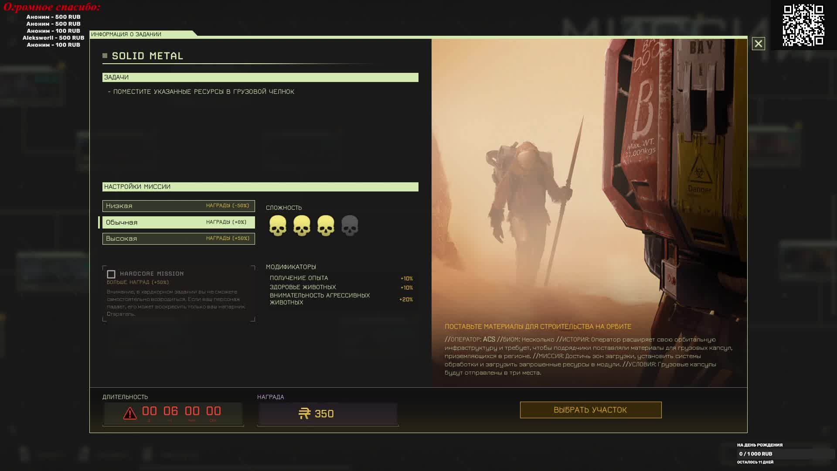Click the QR code image
Viewport: 837px width, 471px height.
(x=803, y=25)
